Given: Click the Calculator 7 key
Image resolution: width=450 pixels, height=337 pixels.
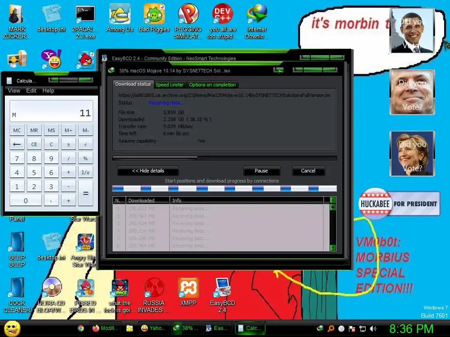Looking at the screenshot, I should [17, 158].
